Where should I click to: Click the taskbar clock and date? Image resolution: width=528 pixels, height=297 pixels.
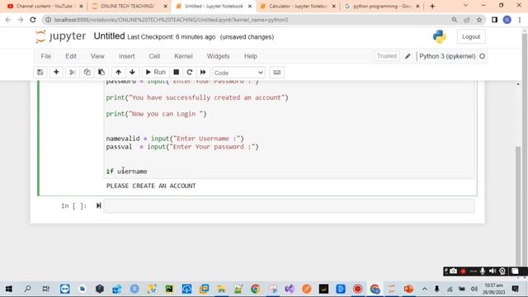click(x=493, y=289)
